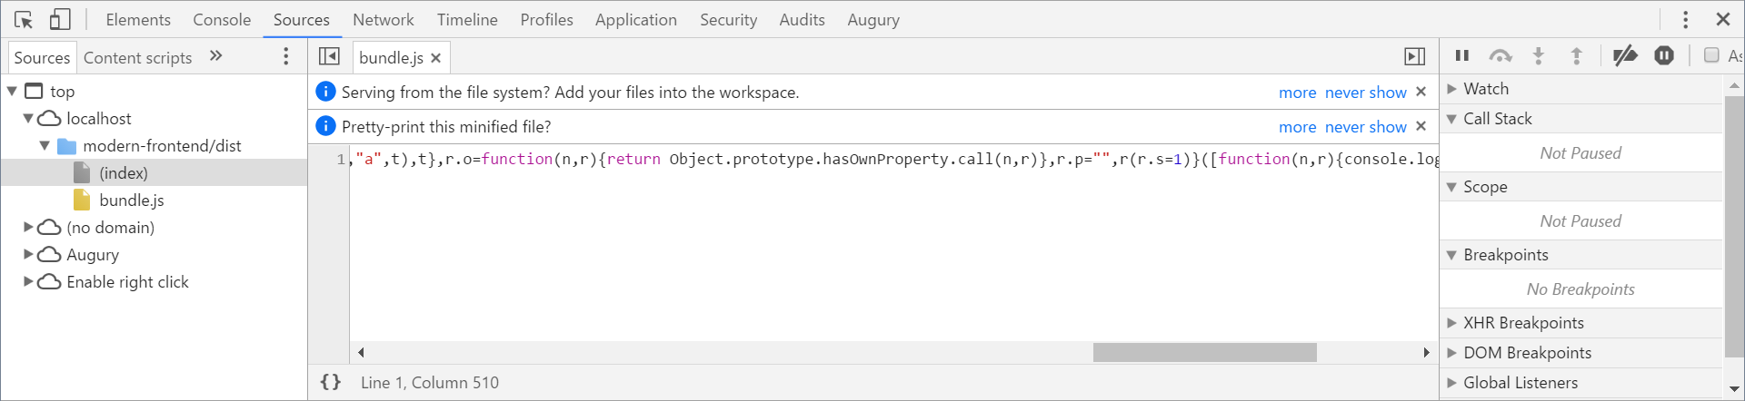Click the step into function icon

tap(1539, 55)
